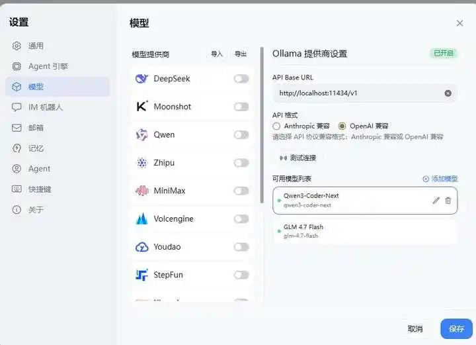Screen dimensions: 476x345
Task: Switch on the StepFun provider toggle
Action: click(x=241, y=275)
